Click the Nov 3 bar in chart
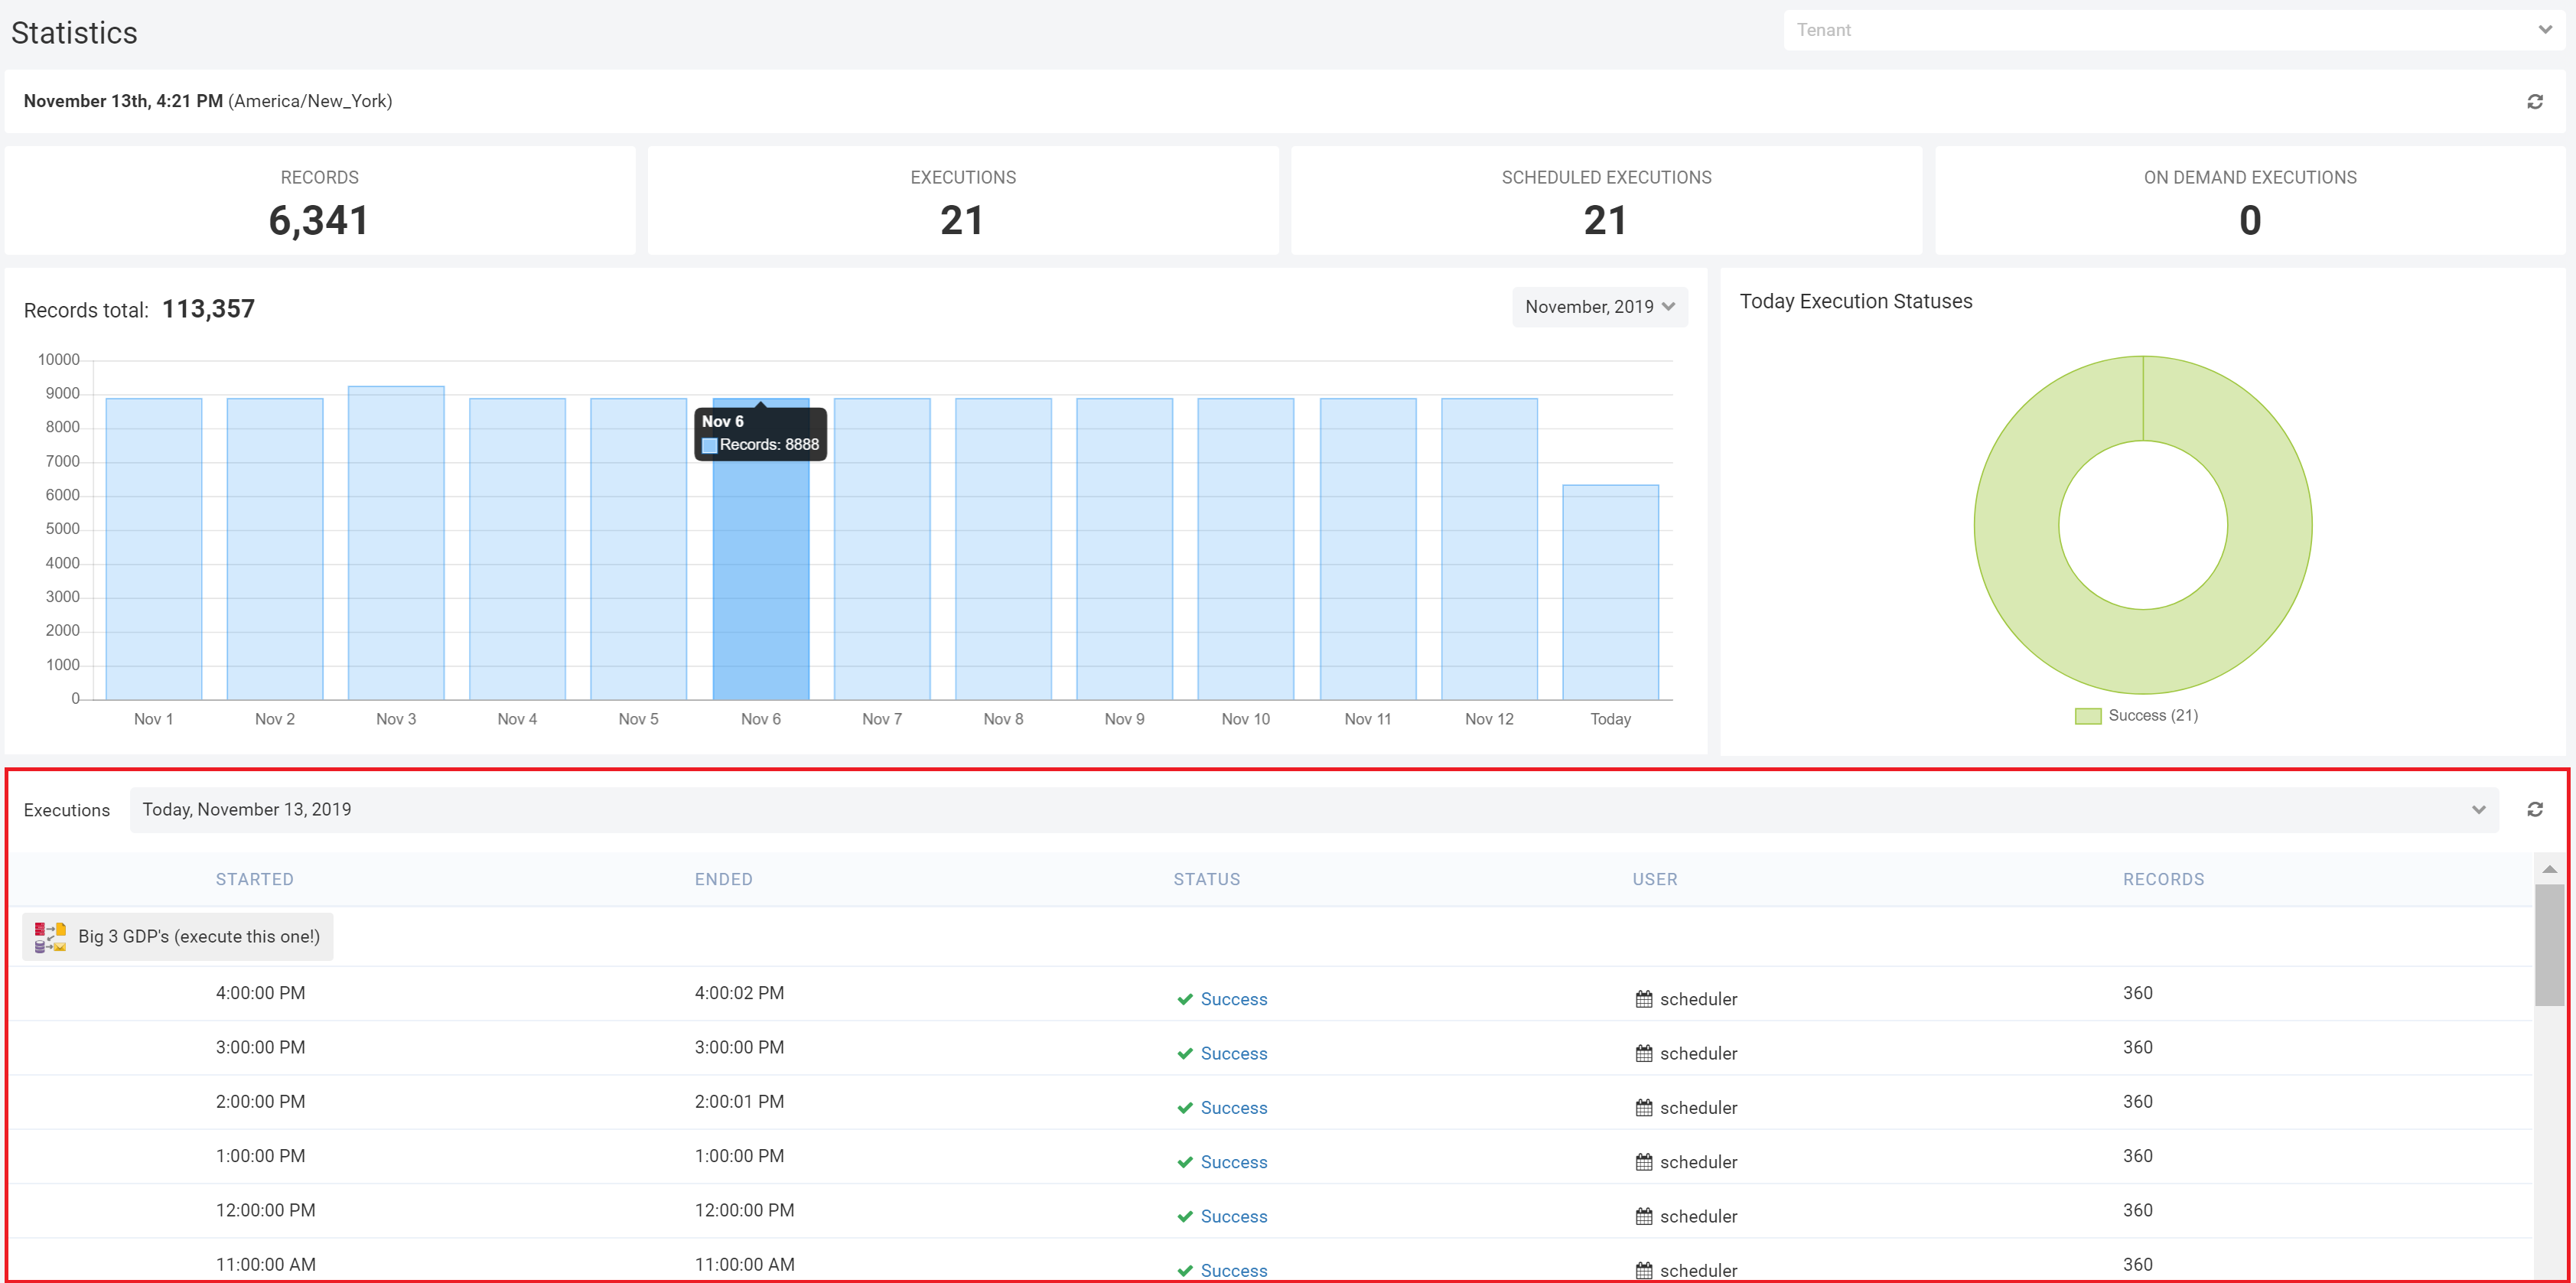The image size is (2576, 1283). point(396,543)
